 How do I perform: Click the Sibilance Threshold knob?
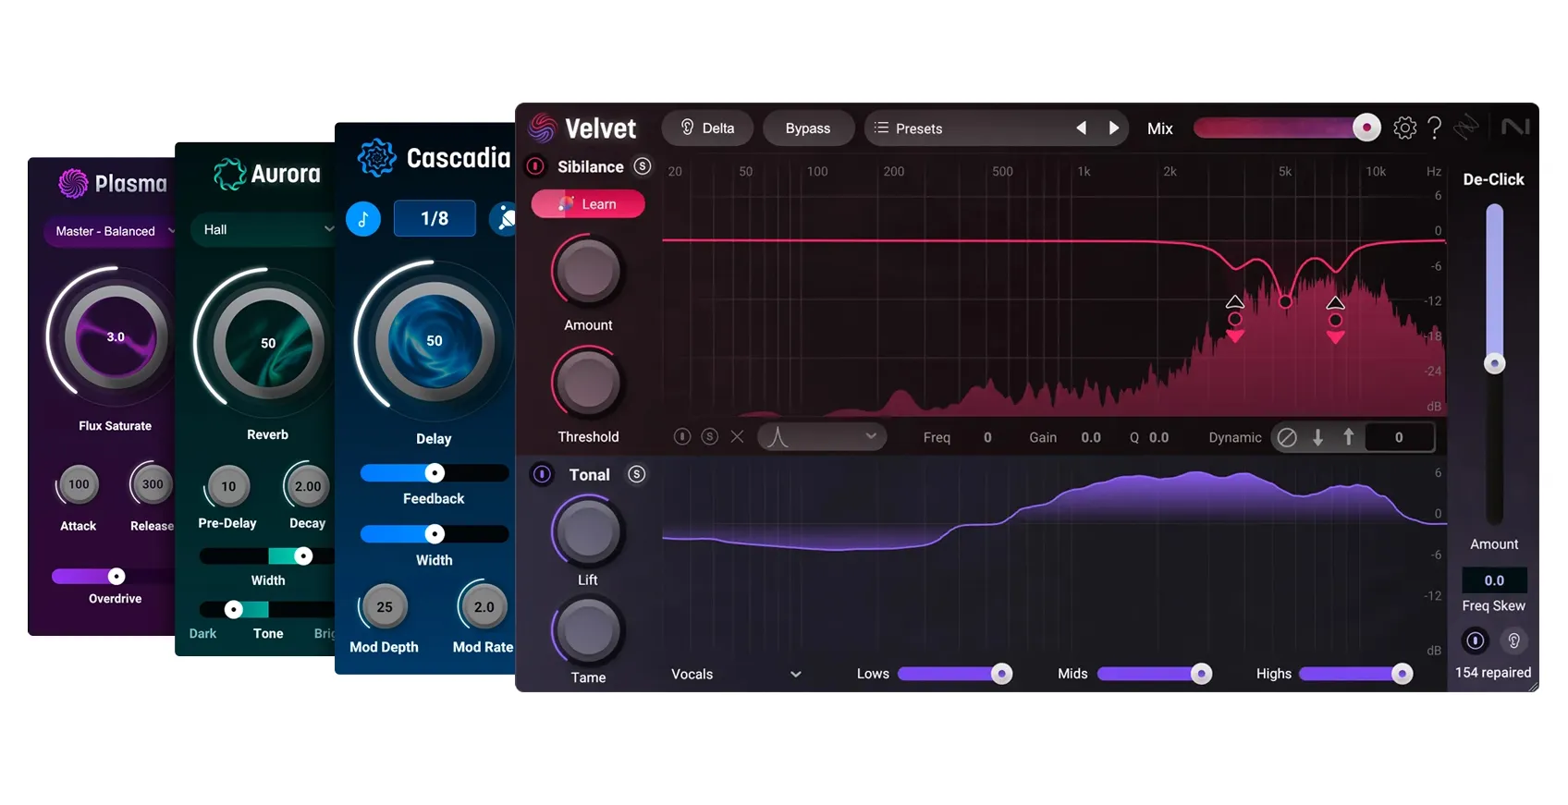(588, 383)
